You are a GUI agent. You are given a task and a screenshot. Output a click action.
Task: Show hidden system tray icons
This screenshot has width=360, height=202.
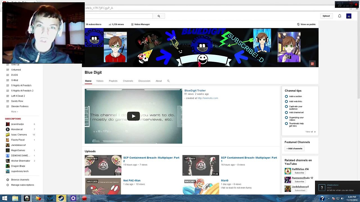coord(328,199)
